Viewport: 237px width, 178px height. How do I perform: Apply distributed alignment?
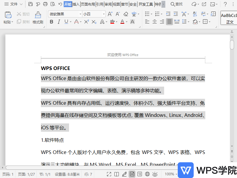click(177, 22)
